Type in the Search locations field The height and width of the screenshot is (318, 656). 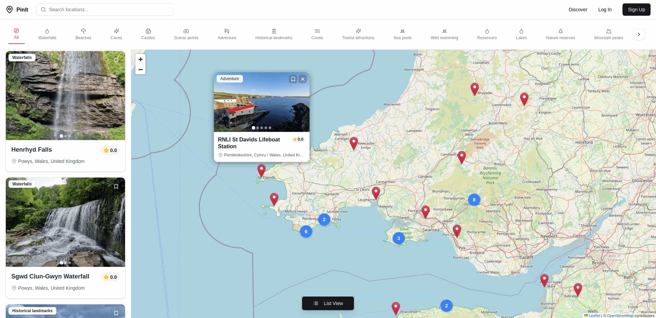105,10
